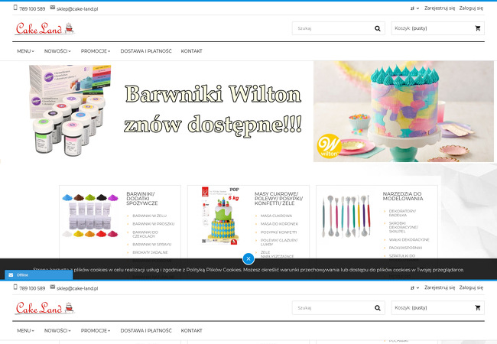Image resolution: width=497 pixels, height=344 pixels.
Task: Click the cart icon in the lower duplicated header
Action: 478,307
